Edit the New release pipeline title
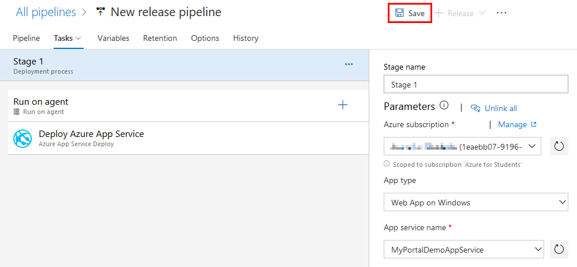The width and height of the screenshot is (577, 267). (166, 12)
